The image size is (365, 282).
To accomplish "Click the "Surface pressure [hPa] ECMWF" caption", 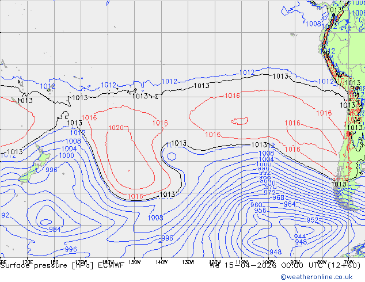I will pyautogui.click(x=62, y=265).
